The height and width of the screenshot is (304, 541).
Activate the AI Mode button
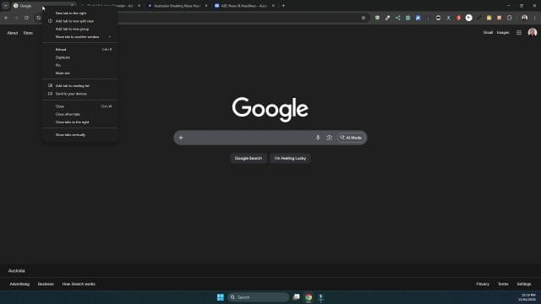pos(351,138)
